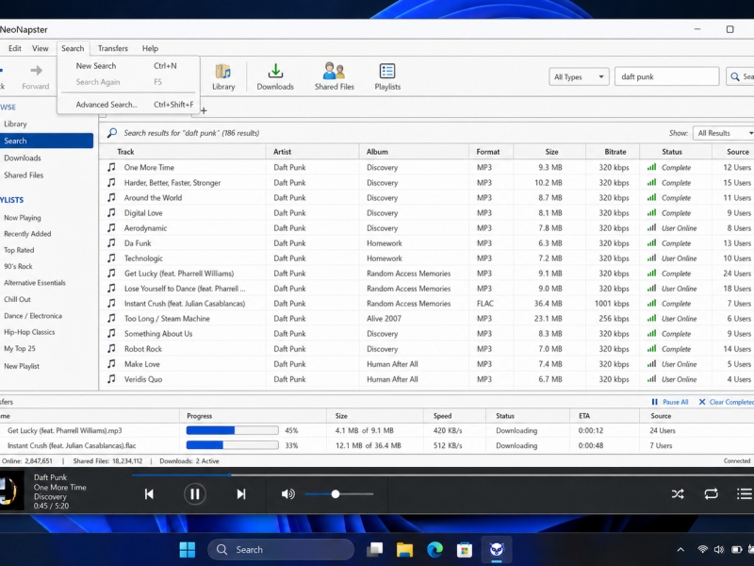Expand the All Types dropdown

(x=579, y=76)
